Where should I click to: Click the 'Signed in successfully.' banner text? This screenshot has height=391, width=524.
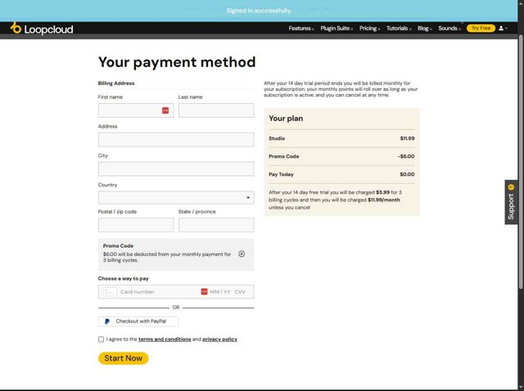[259, 11]
